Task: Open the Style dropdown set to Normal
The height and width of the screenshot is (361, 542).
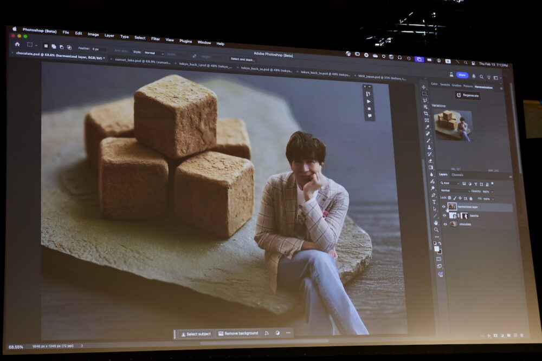Action: point(152,53)
